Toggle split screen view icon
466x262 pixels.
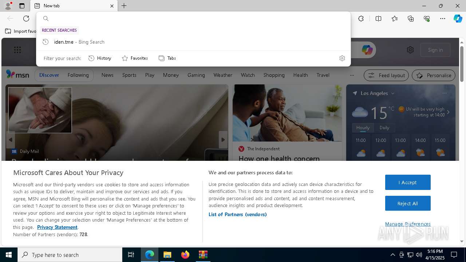tap(378, 19)
